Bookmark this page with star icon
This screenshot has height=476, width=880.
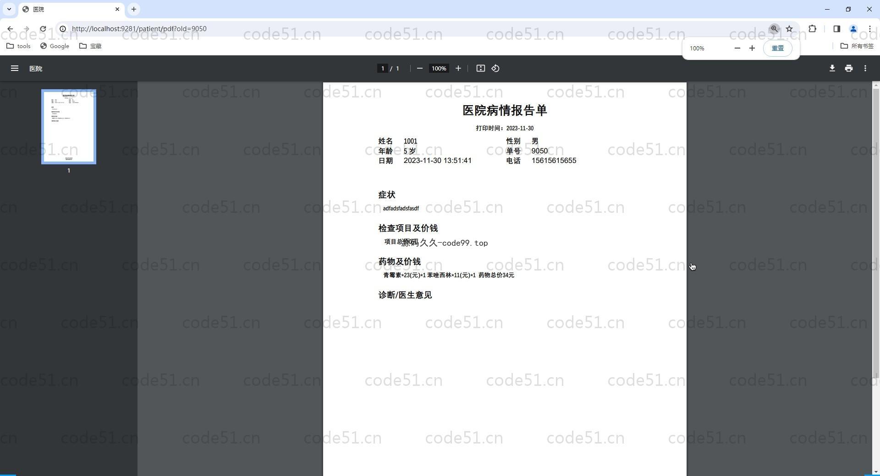pos(789,29)
